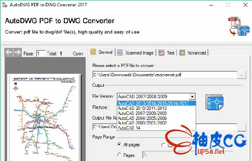Select the All pages radio button

pyautogui.click(x=119, y=145)
